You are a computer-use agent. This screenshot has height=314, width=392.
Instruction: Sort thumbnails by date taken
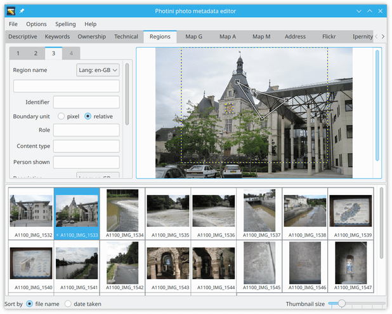[x=68, y=304]
